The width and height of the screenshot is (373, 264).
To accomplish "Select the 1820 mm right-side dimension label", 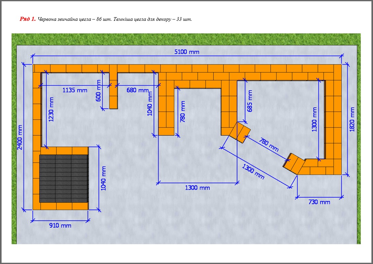I will pyautogui.click(x=352, y=119).
